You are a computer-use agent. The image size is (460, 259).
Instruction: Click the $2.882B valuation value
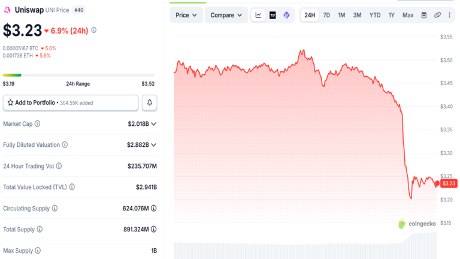click(x=138, y=144)
